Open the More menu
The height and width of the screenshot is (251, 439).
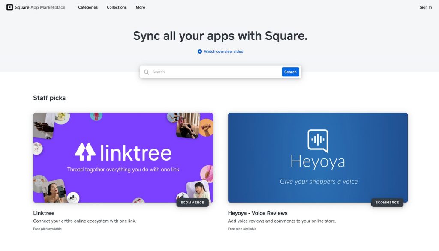(141, 7)
